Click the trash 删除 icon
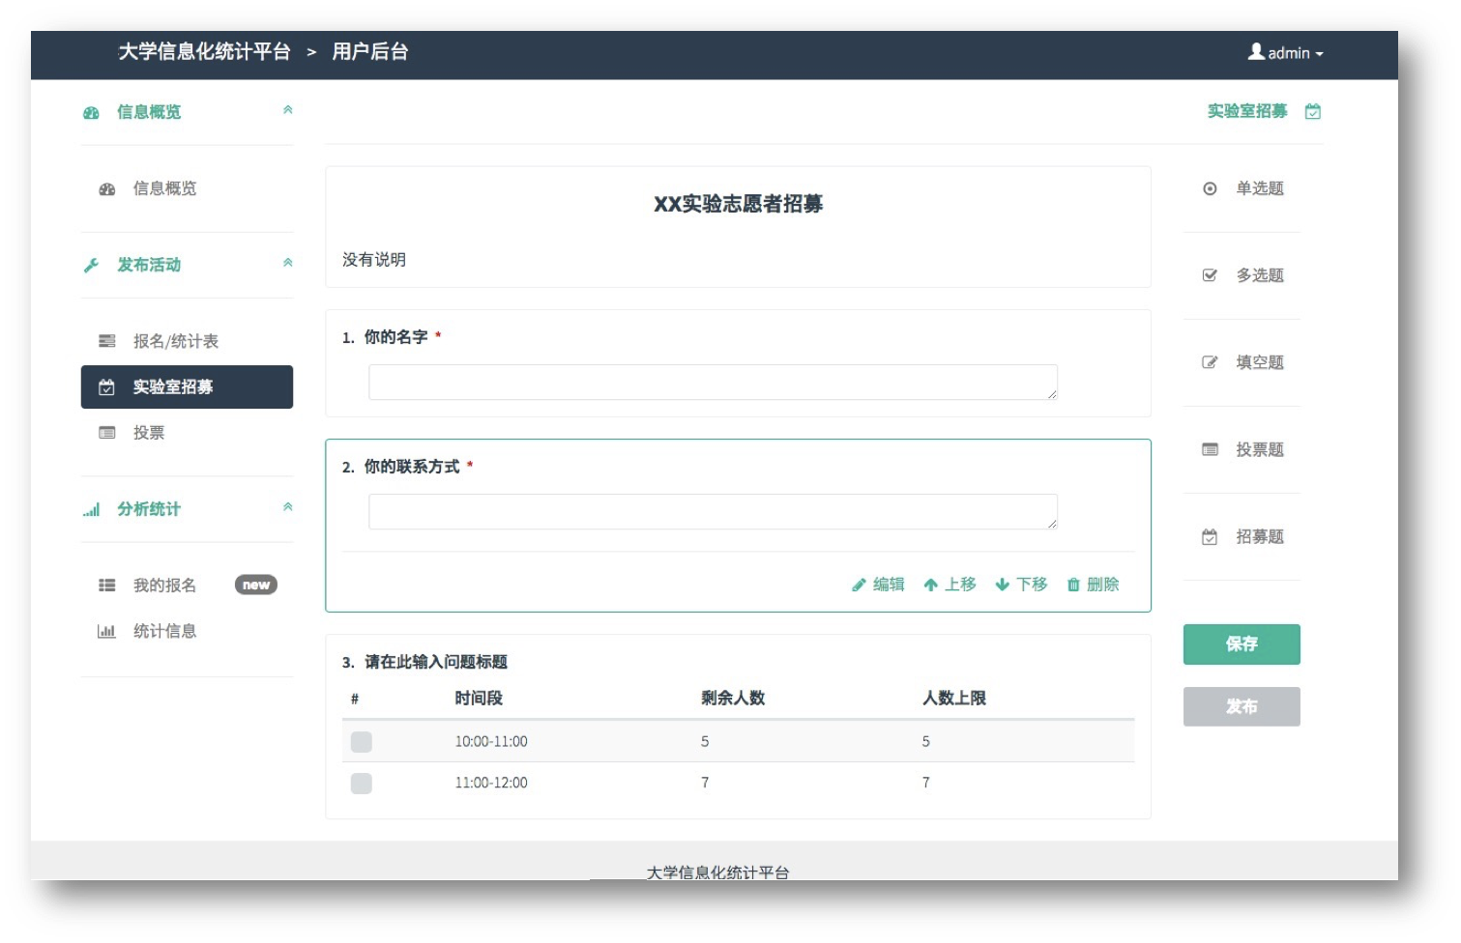The height and width of the screenshot is (943, 1461). pyautogui.click(x=1073, y=585)
